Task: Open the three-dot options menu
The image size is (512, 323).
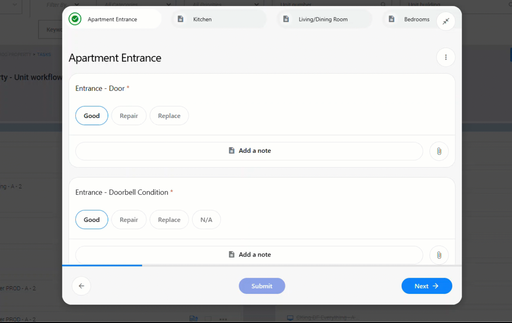Action: 445,57
